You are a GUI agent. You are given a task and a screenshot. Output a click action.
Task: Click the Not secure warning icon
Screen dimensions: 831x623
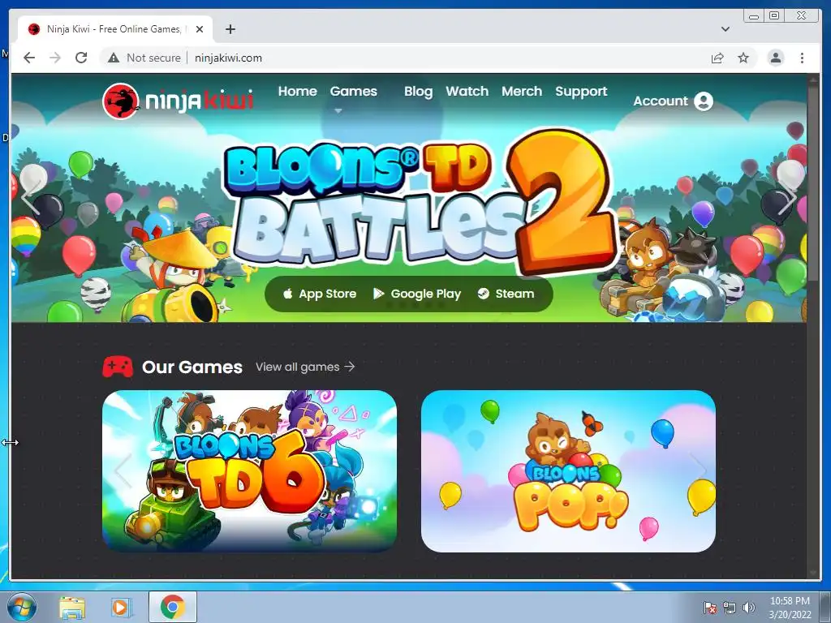(114, 58)
